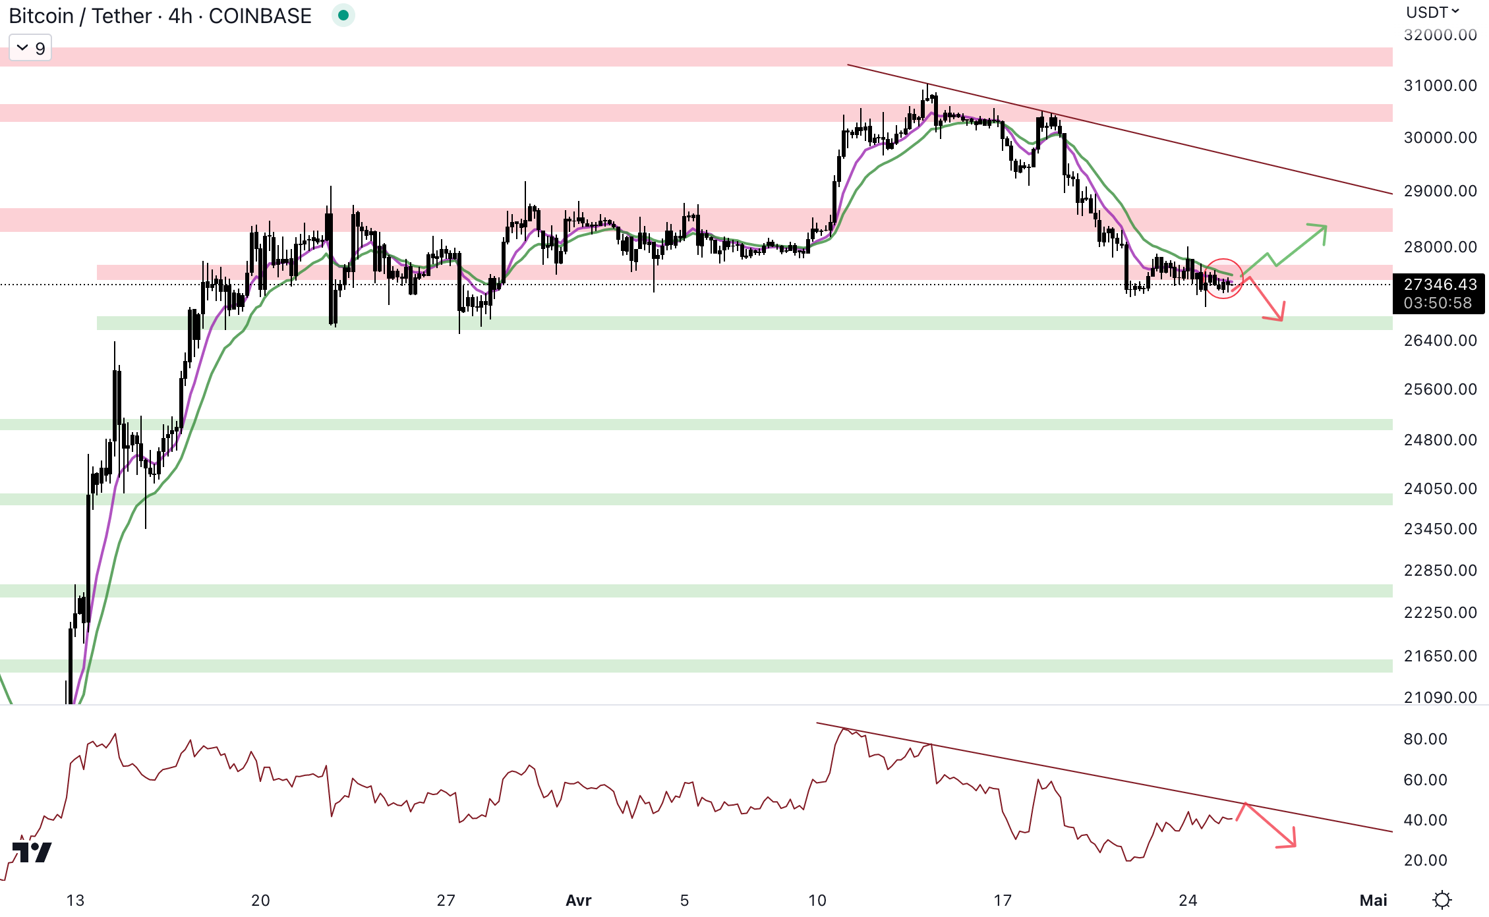Click the 27346.43 current price label
The height and width of the screenshot is (917, 1489).
tap(1440, 285)
